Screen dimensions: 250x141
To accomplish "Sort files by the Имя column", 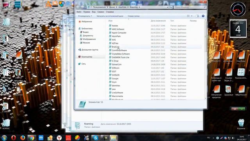I will [x=110, y=21].
